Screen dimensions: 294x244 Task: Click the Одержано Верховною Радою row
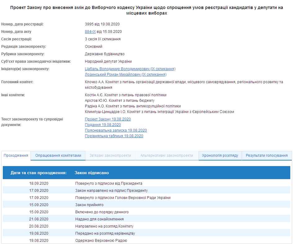pos(101,241)
